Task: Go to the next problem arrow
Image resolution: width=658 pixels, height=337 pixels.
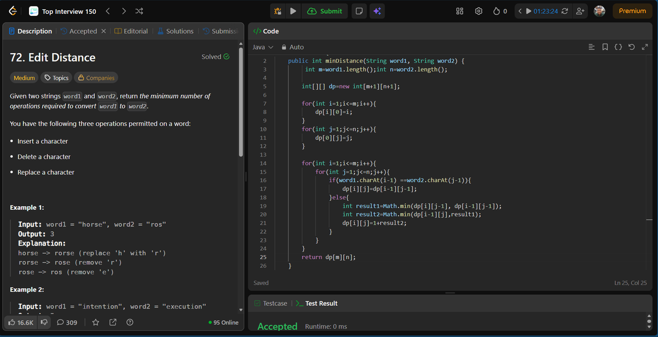Action: pyautogui.click(x=124, y=12)
